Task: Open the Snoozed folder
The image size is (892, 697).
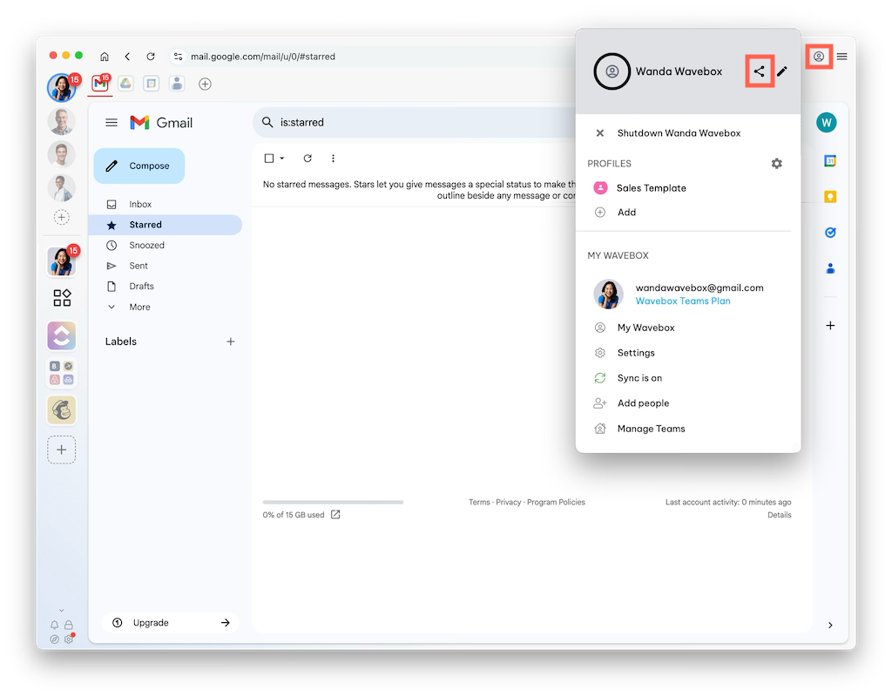Action: click(x=165, y=245)
